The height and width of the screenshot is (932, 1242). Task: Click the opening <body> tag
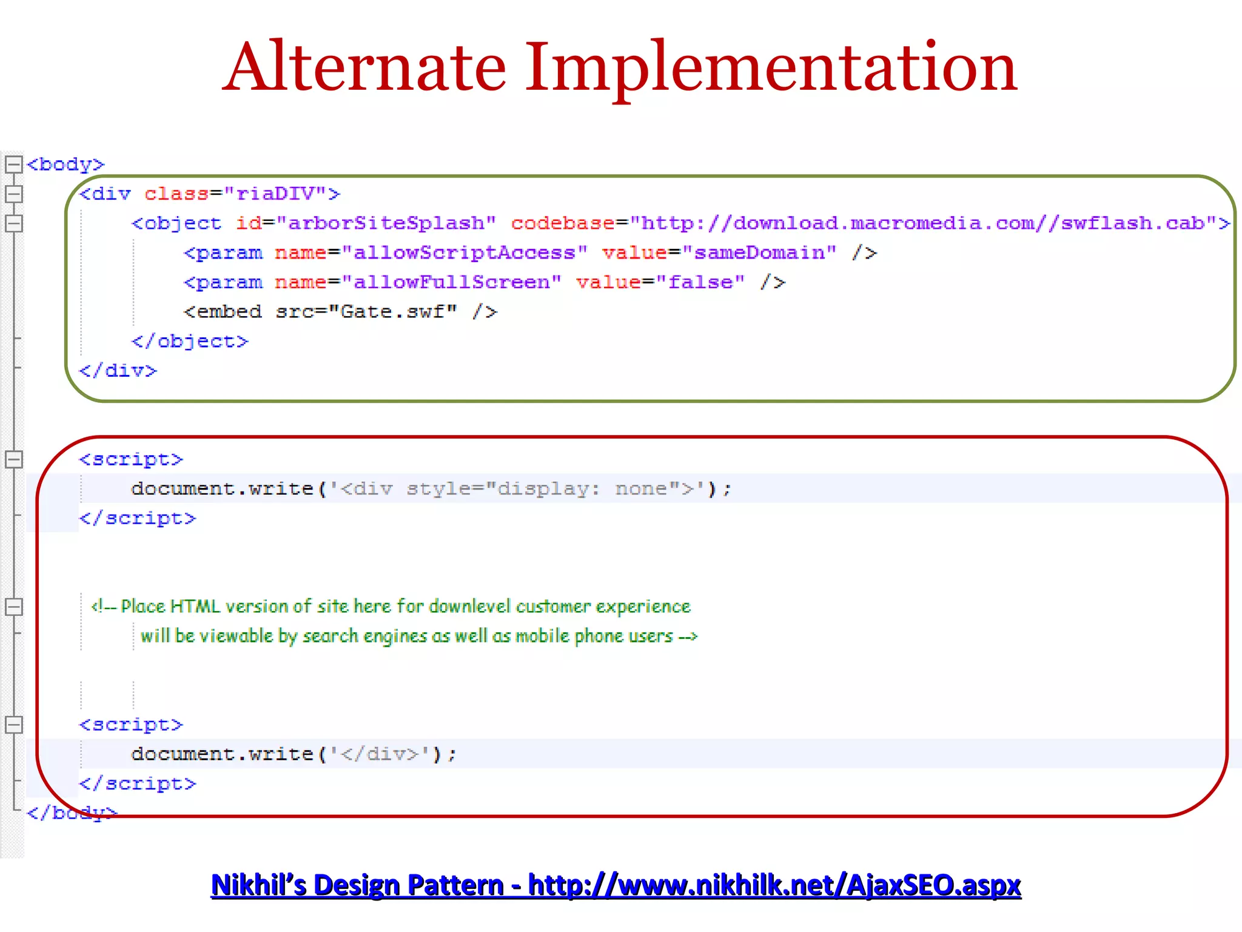[65, 164]
